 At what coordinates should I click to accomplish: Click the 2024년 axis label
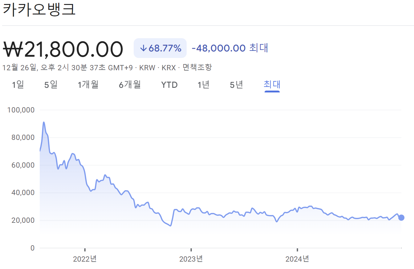pyautogui.click(x=297, y=259)
